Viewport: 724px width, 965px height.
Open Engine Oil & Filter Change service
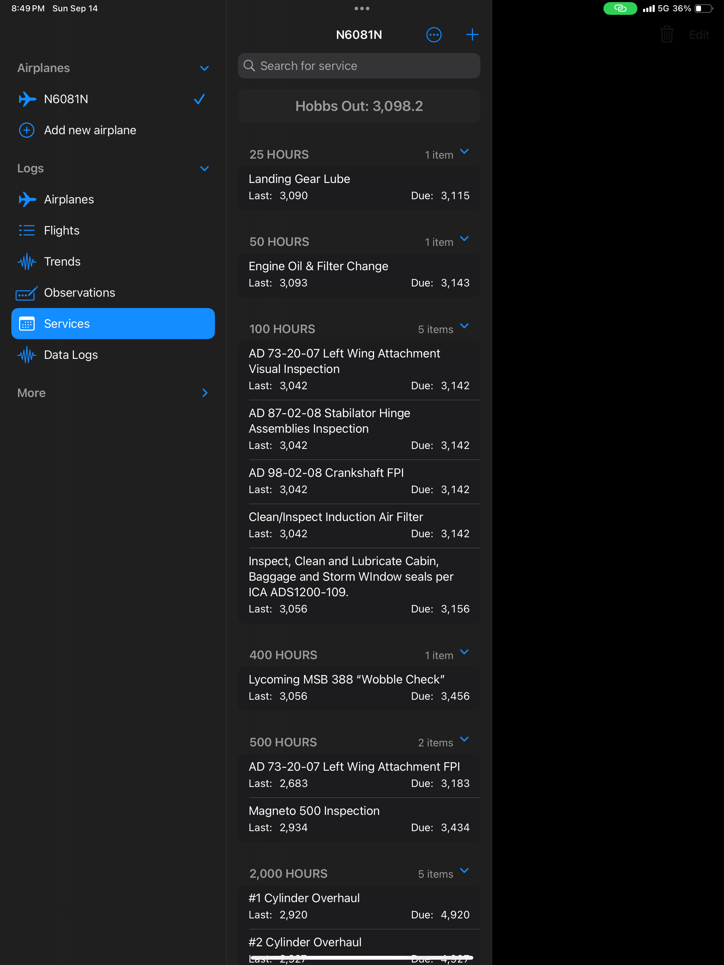[359, 275]
